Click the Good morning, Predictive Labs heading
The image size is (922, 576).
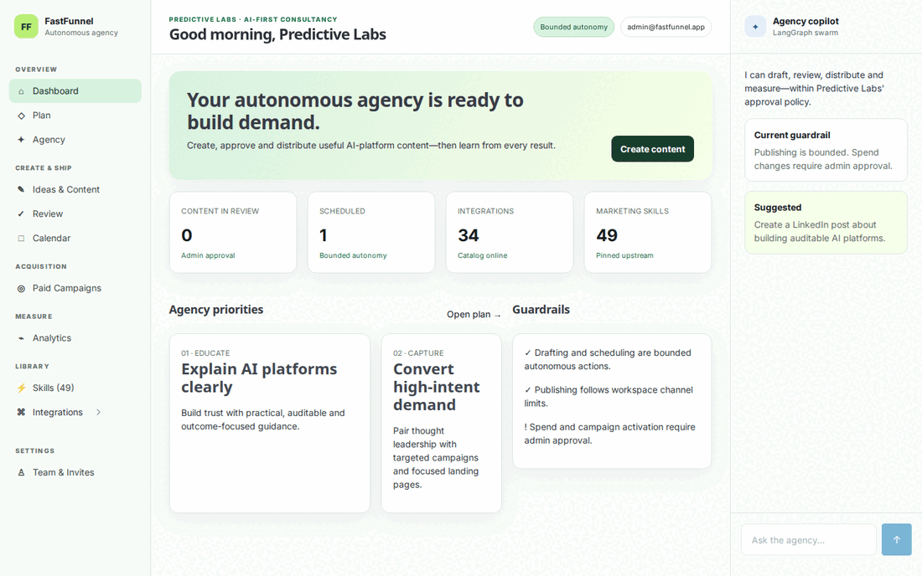[x=277, y=34]
